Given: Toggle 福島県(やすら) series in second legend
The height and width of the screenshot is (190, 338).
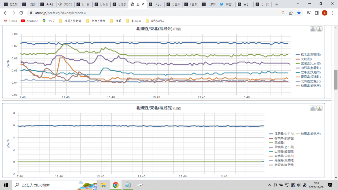Looking at the screenshot, I should click(282, 134).
